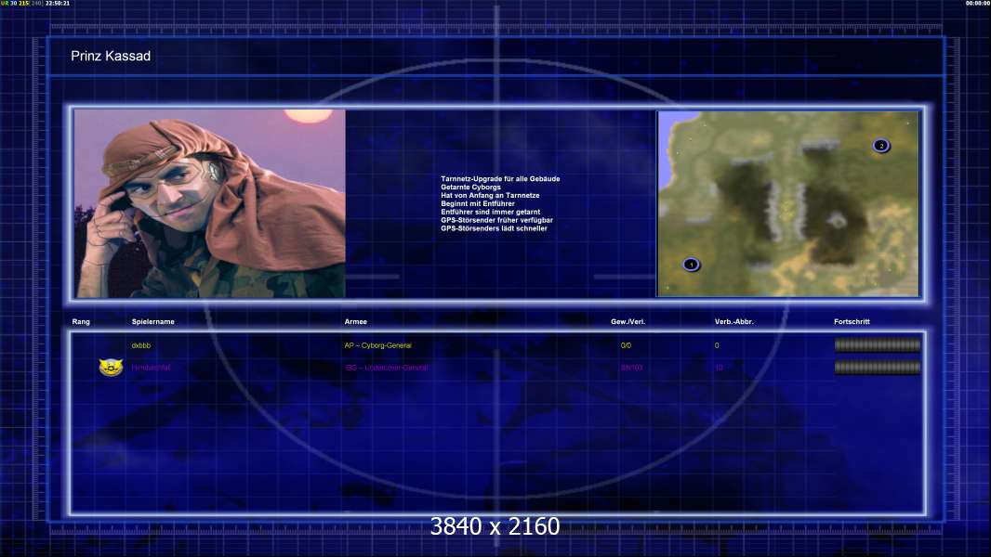Screen dimensions: 991x557
Task: Click the 'Entführer sind immer getarnt' line
Action: coord(490,212)
